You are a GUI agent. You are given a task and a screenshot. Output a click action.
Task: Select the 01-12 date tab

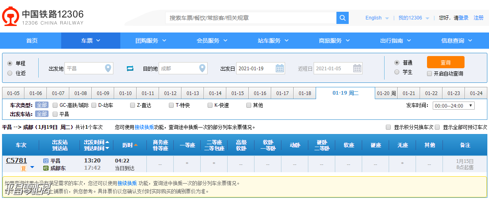170,93
